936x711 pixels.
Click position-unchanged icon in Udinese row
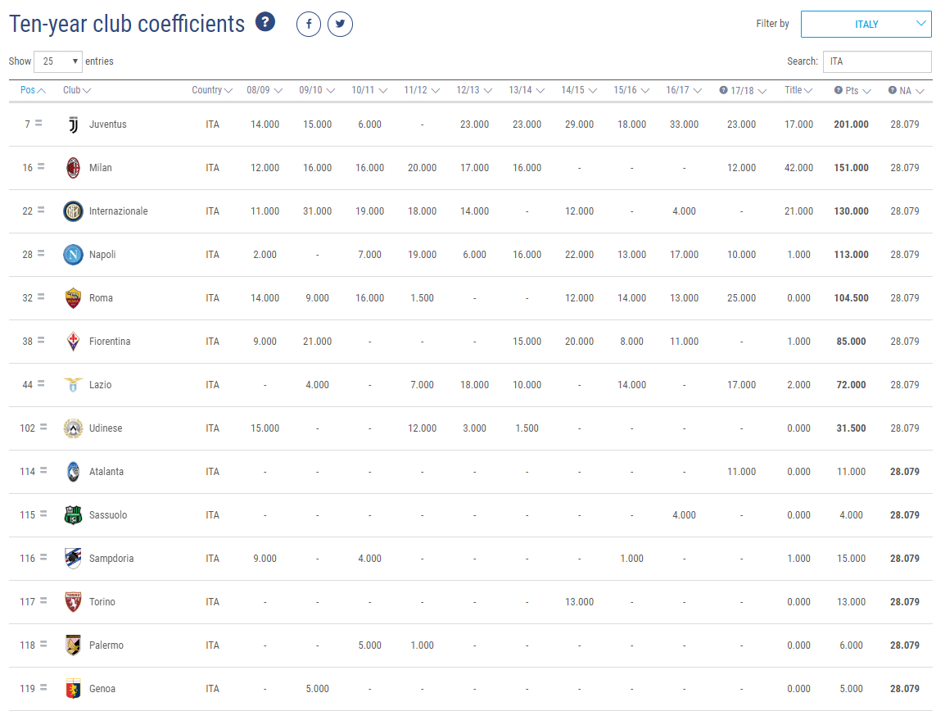tap(43, 427)
